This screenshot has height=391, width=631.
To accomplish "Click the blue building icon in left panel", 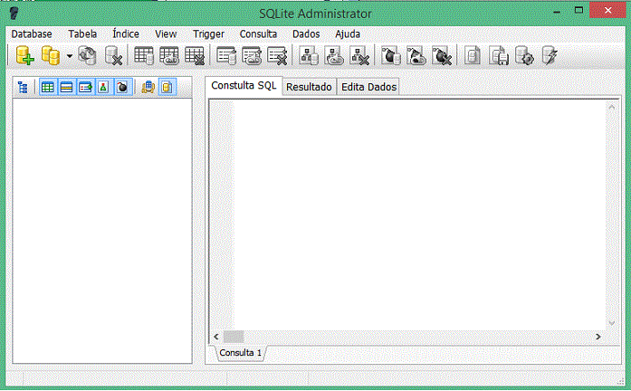I will (148, 87).
